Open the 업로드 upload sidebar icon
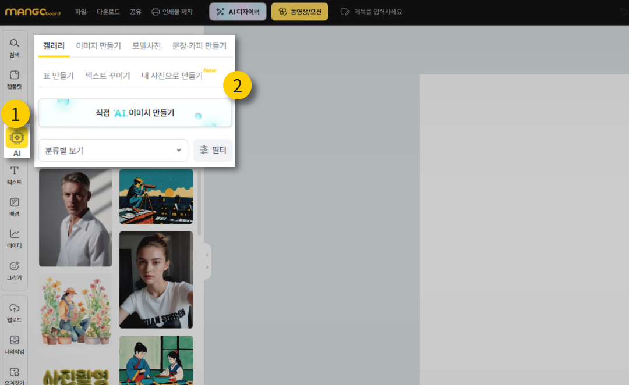 pos(15,312)
